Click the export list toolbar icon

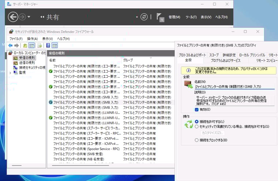tap(39, 46)
